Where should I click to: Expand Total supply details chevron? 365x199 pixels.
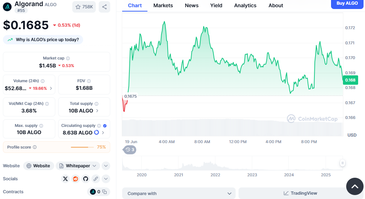point(97,111)
